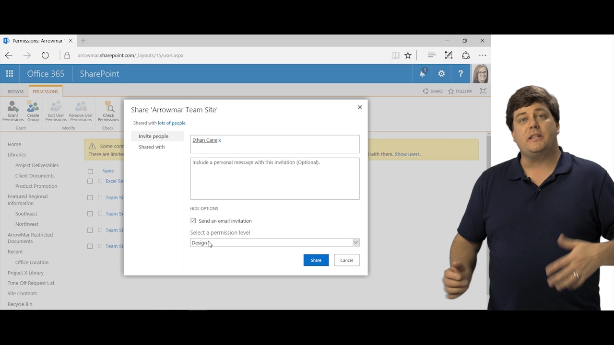Open the Office 365 app launcher

pos(10,73)
